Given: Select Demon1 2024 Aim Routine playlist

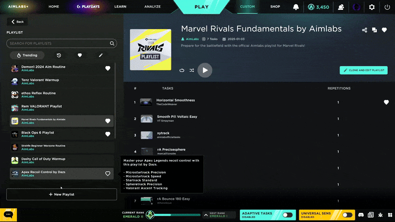Looking at the screenshot, I should coord(61,68).
